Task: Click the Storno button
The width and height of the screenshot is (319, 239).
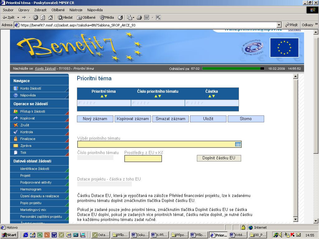Action: coord(246,119)
